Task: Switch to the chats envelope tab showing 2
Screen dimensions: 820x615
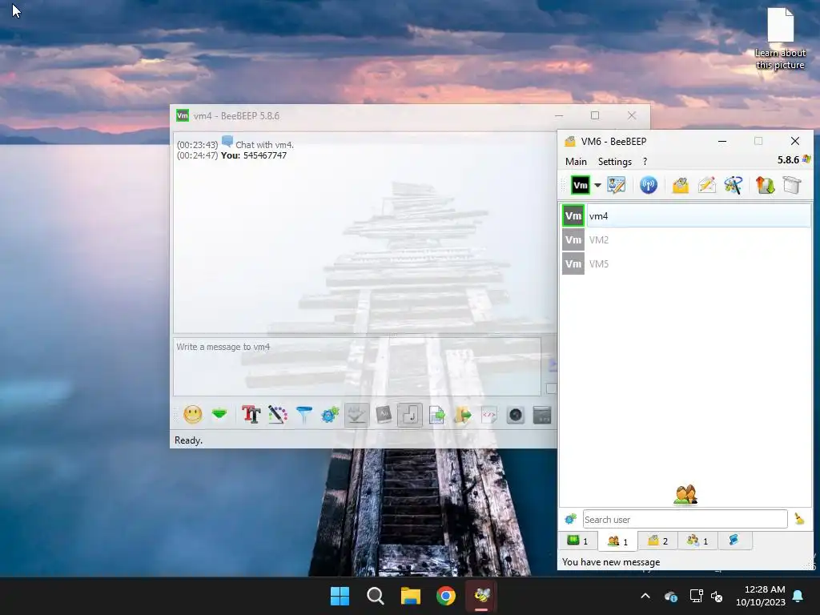Action: point(658,541)
